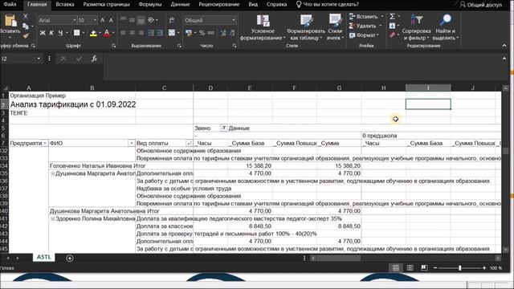514x289 pixels.
Task: Toggle Underline (Ч) formatting
Action: coord(60,33)
